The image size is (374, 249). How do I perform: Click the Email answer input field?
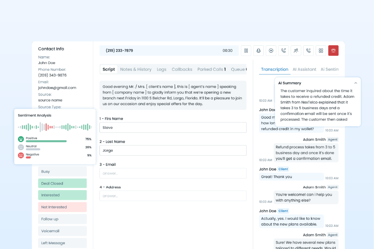pos(173,173)
